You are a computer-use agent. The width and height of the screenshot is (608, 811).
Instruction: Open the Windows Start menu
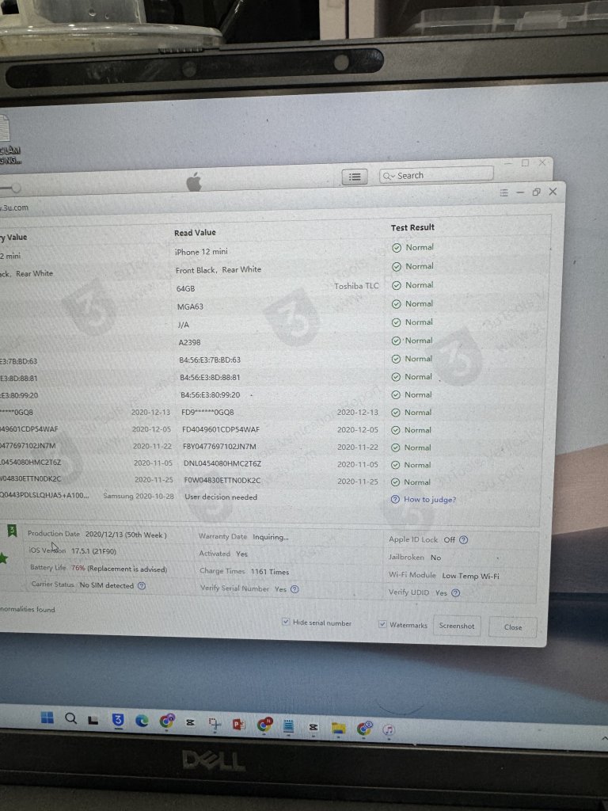pyautogui.click(x=47, y=718)
